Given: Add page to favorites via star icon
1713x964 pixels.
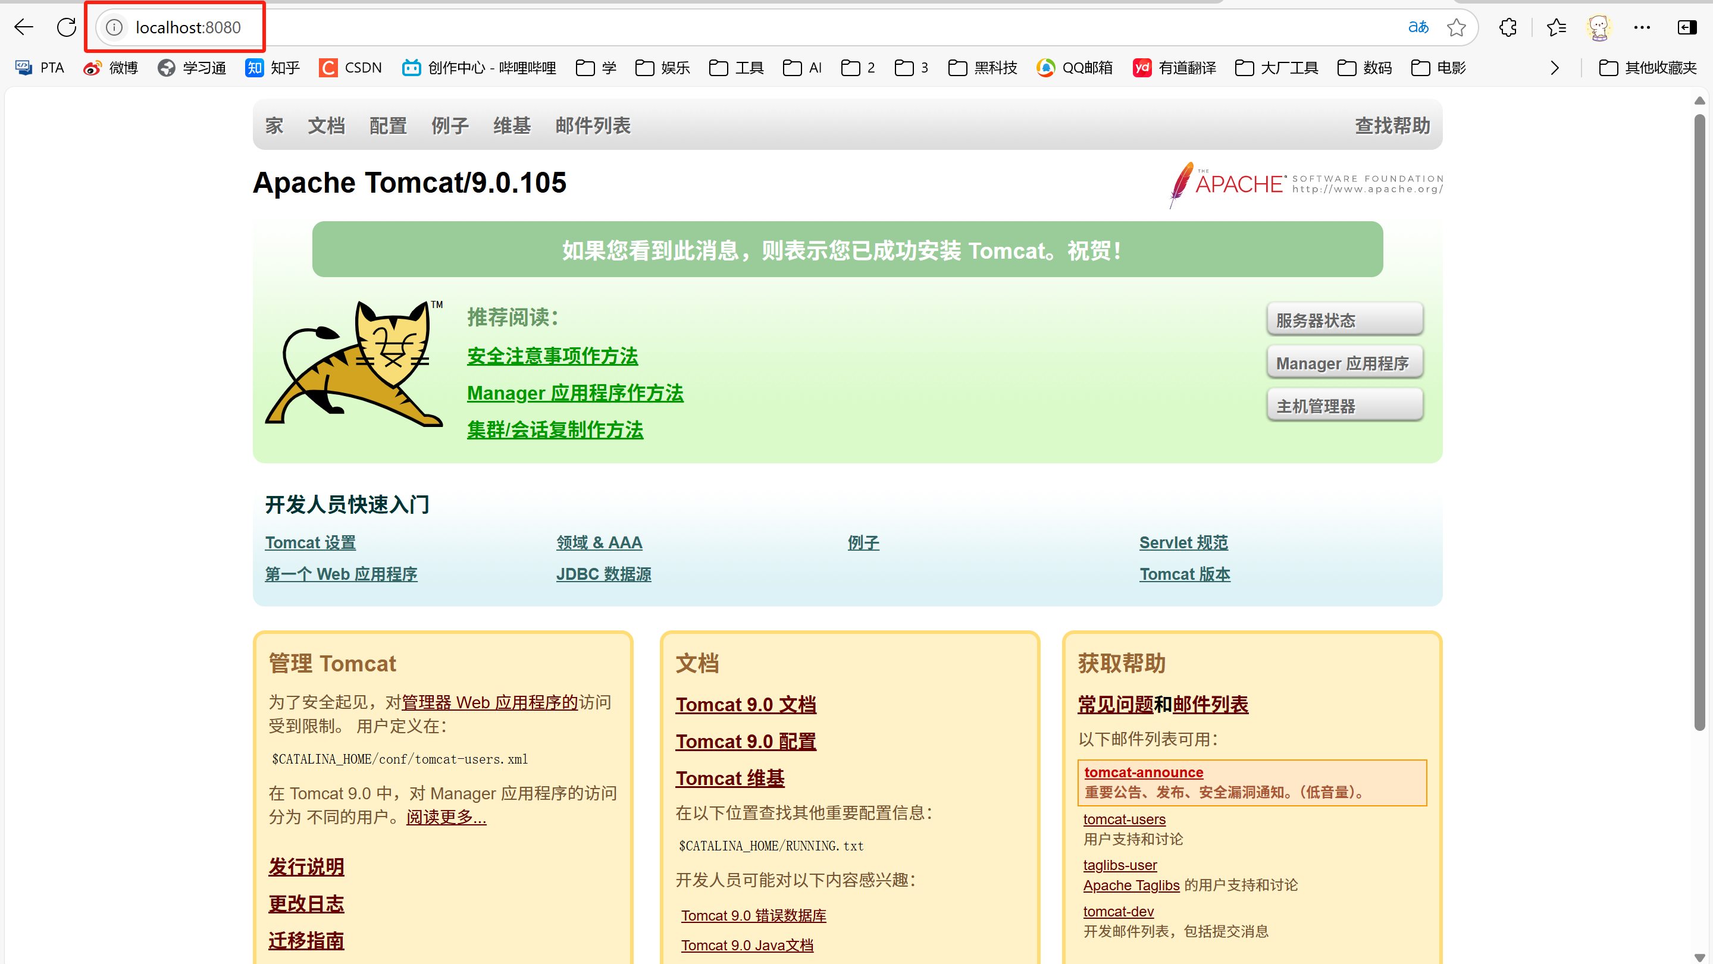Looking at the screenshot, I should point(1457,27).
